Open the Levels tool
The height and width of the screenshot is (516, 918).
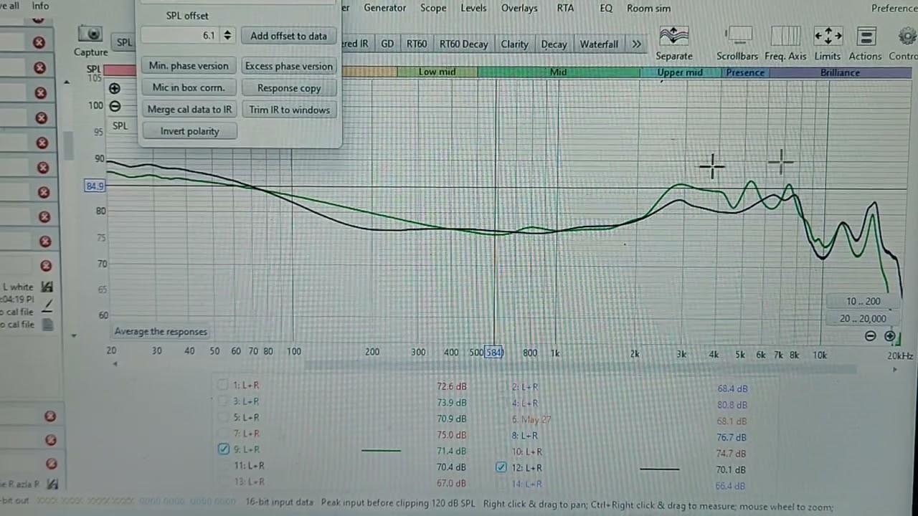473,8
